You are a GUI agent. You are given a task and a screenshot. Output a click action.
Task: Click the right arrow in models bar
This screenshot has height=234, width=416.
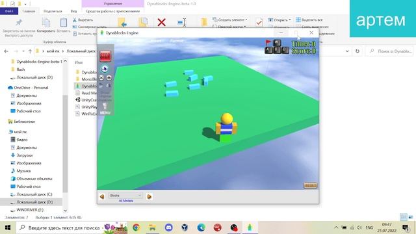[149, 196]
